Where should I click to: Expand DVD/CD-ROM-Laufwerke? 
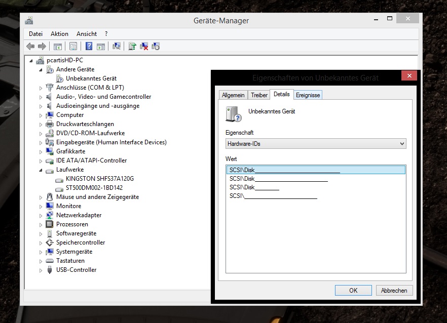[41, 134]
